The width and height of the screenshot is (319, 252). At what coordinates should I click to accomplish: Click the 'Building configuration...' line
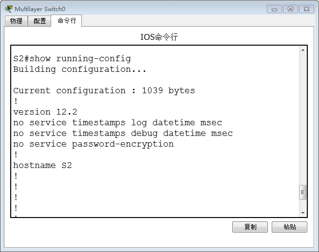tap(79, 69)
